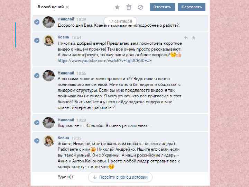This screenshot has width=249, height=187.
Task: Mark selected messages as important with star
Action: (x=117, y=7)
